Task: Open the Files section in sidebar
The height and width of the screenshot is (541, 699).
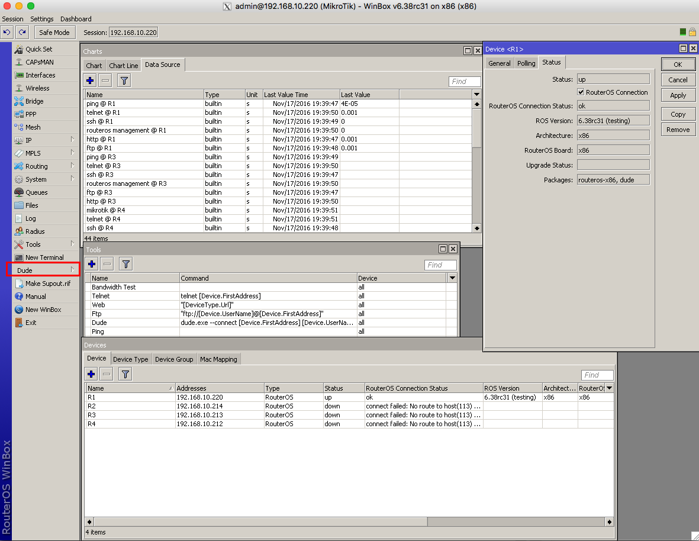Action: pos(32,205)
